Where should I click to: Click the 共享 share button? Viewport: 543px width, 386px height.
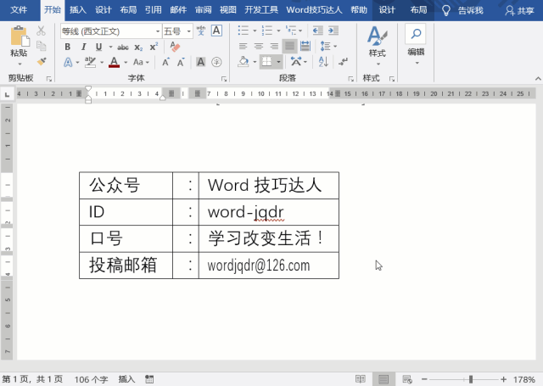[519, 10]
